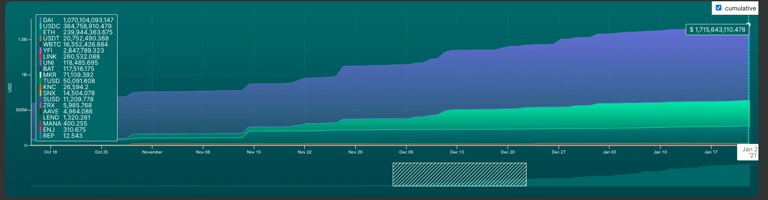Click the Jan 17 axis label
This screenshot has height=200, width=768.
(x=711, y=152)
